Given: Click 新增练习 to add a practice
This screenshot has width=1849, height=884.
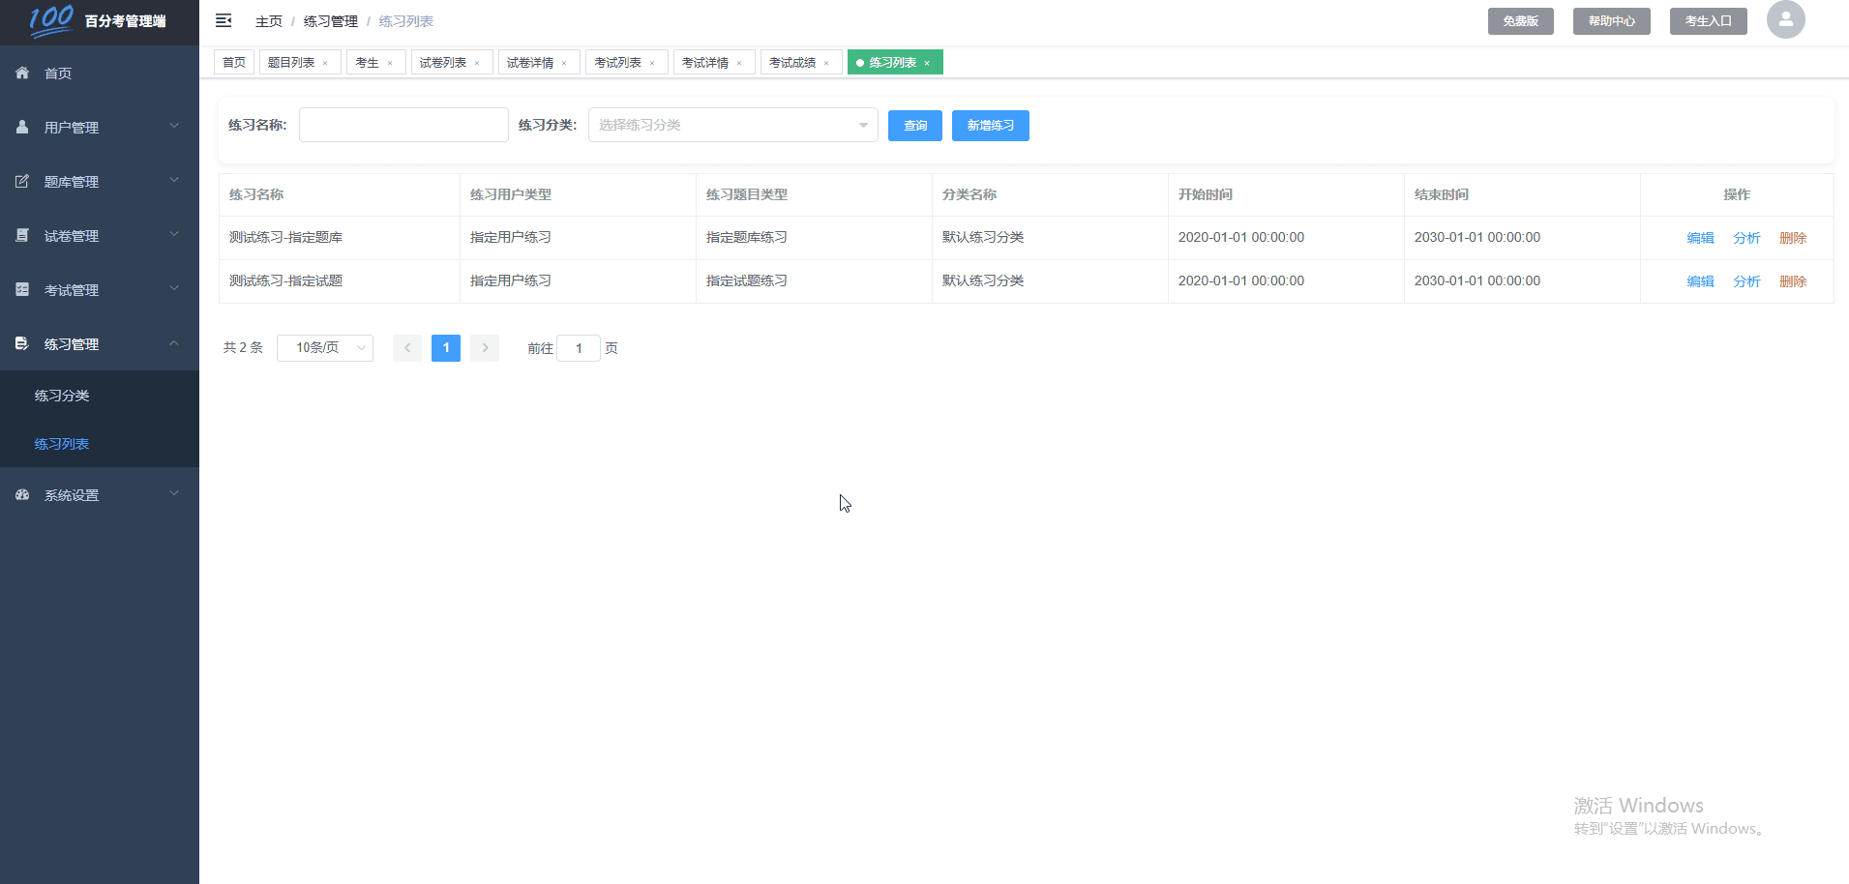Looking at the screenshot, I should click(x=990, y=125).
